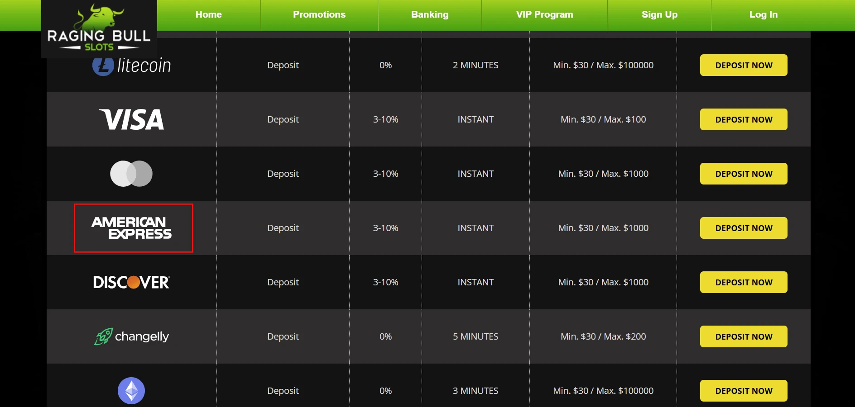Open the Promotions menu item
The width and height of the screenshot is (855, 407).
click(x=319, y=14)
